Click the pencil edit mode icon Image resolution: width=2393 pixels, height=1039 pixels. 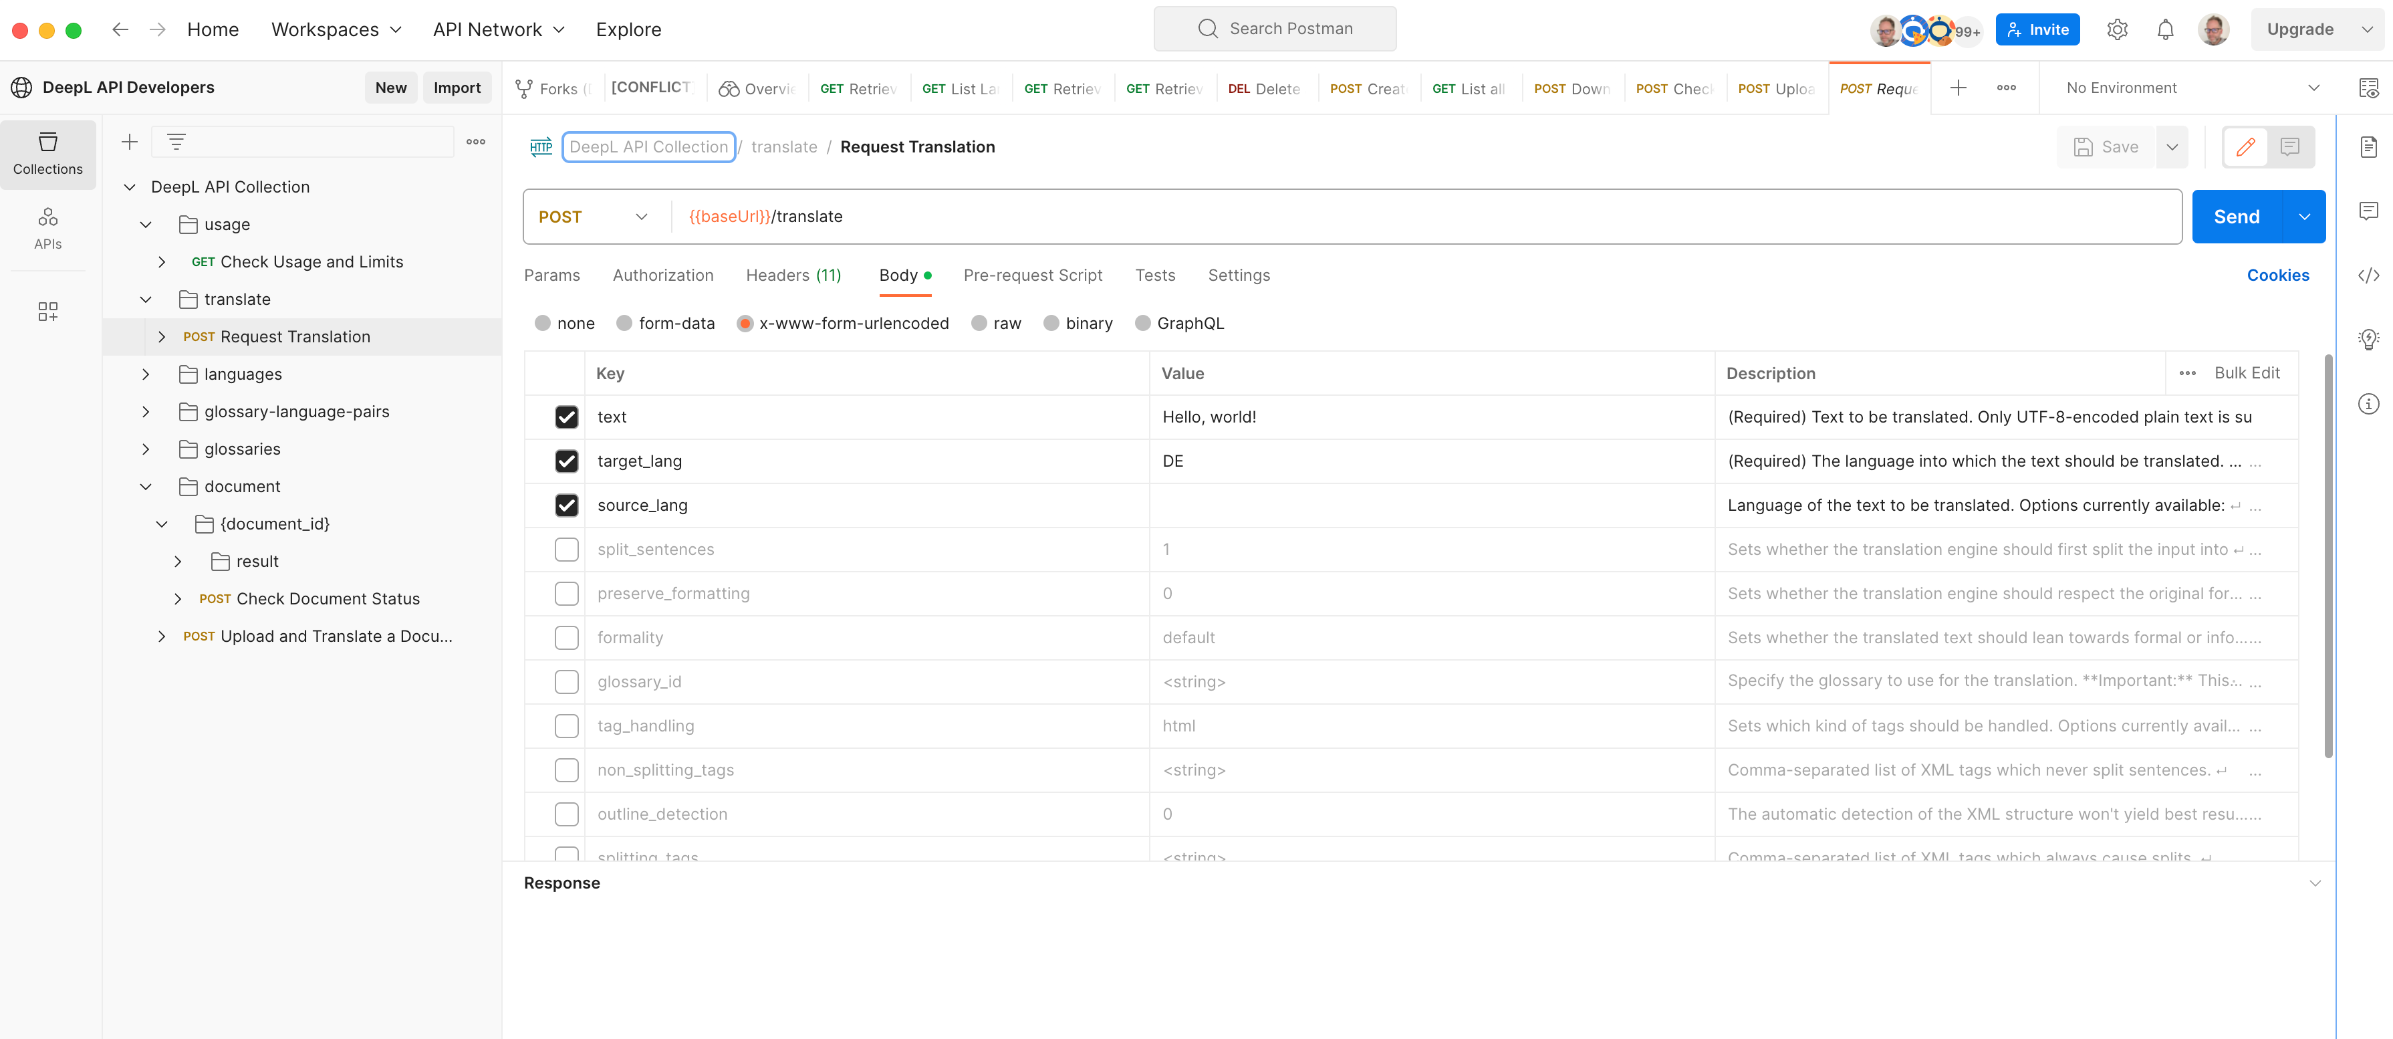click(x=2245, y=147)
